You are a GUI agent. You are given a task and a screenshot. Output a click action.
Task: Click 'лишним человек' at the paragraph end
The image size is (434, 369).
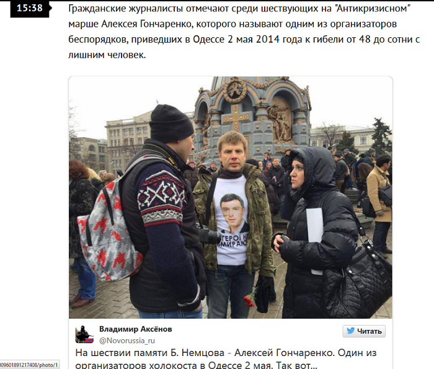pos(107,55)
